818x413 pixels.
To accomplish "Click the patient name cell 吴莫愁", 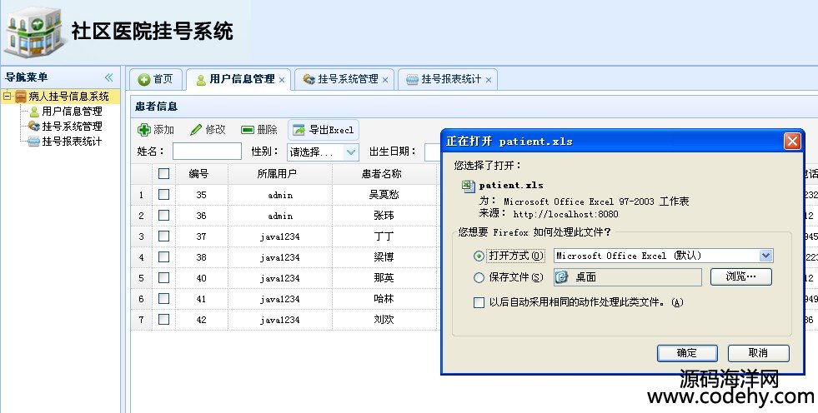I will [384, 195].
